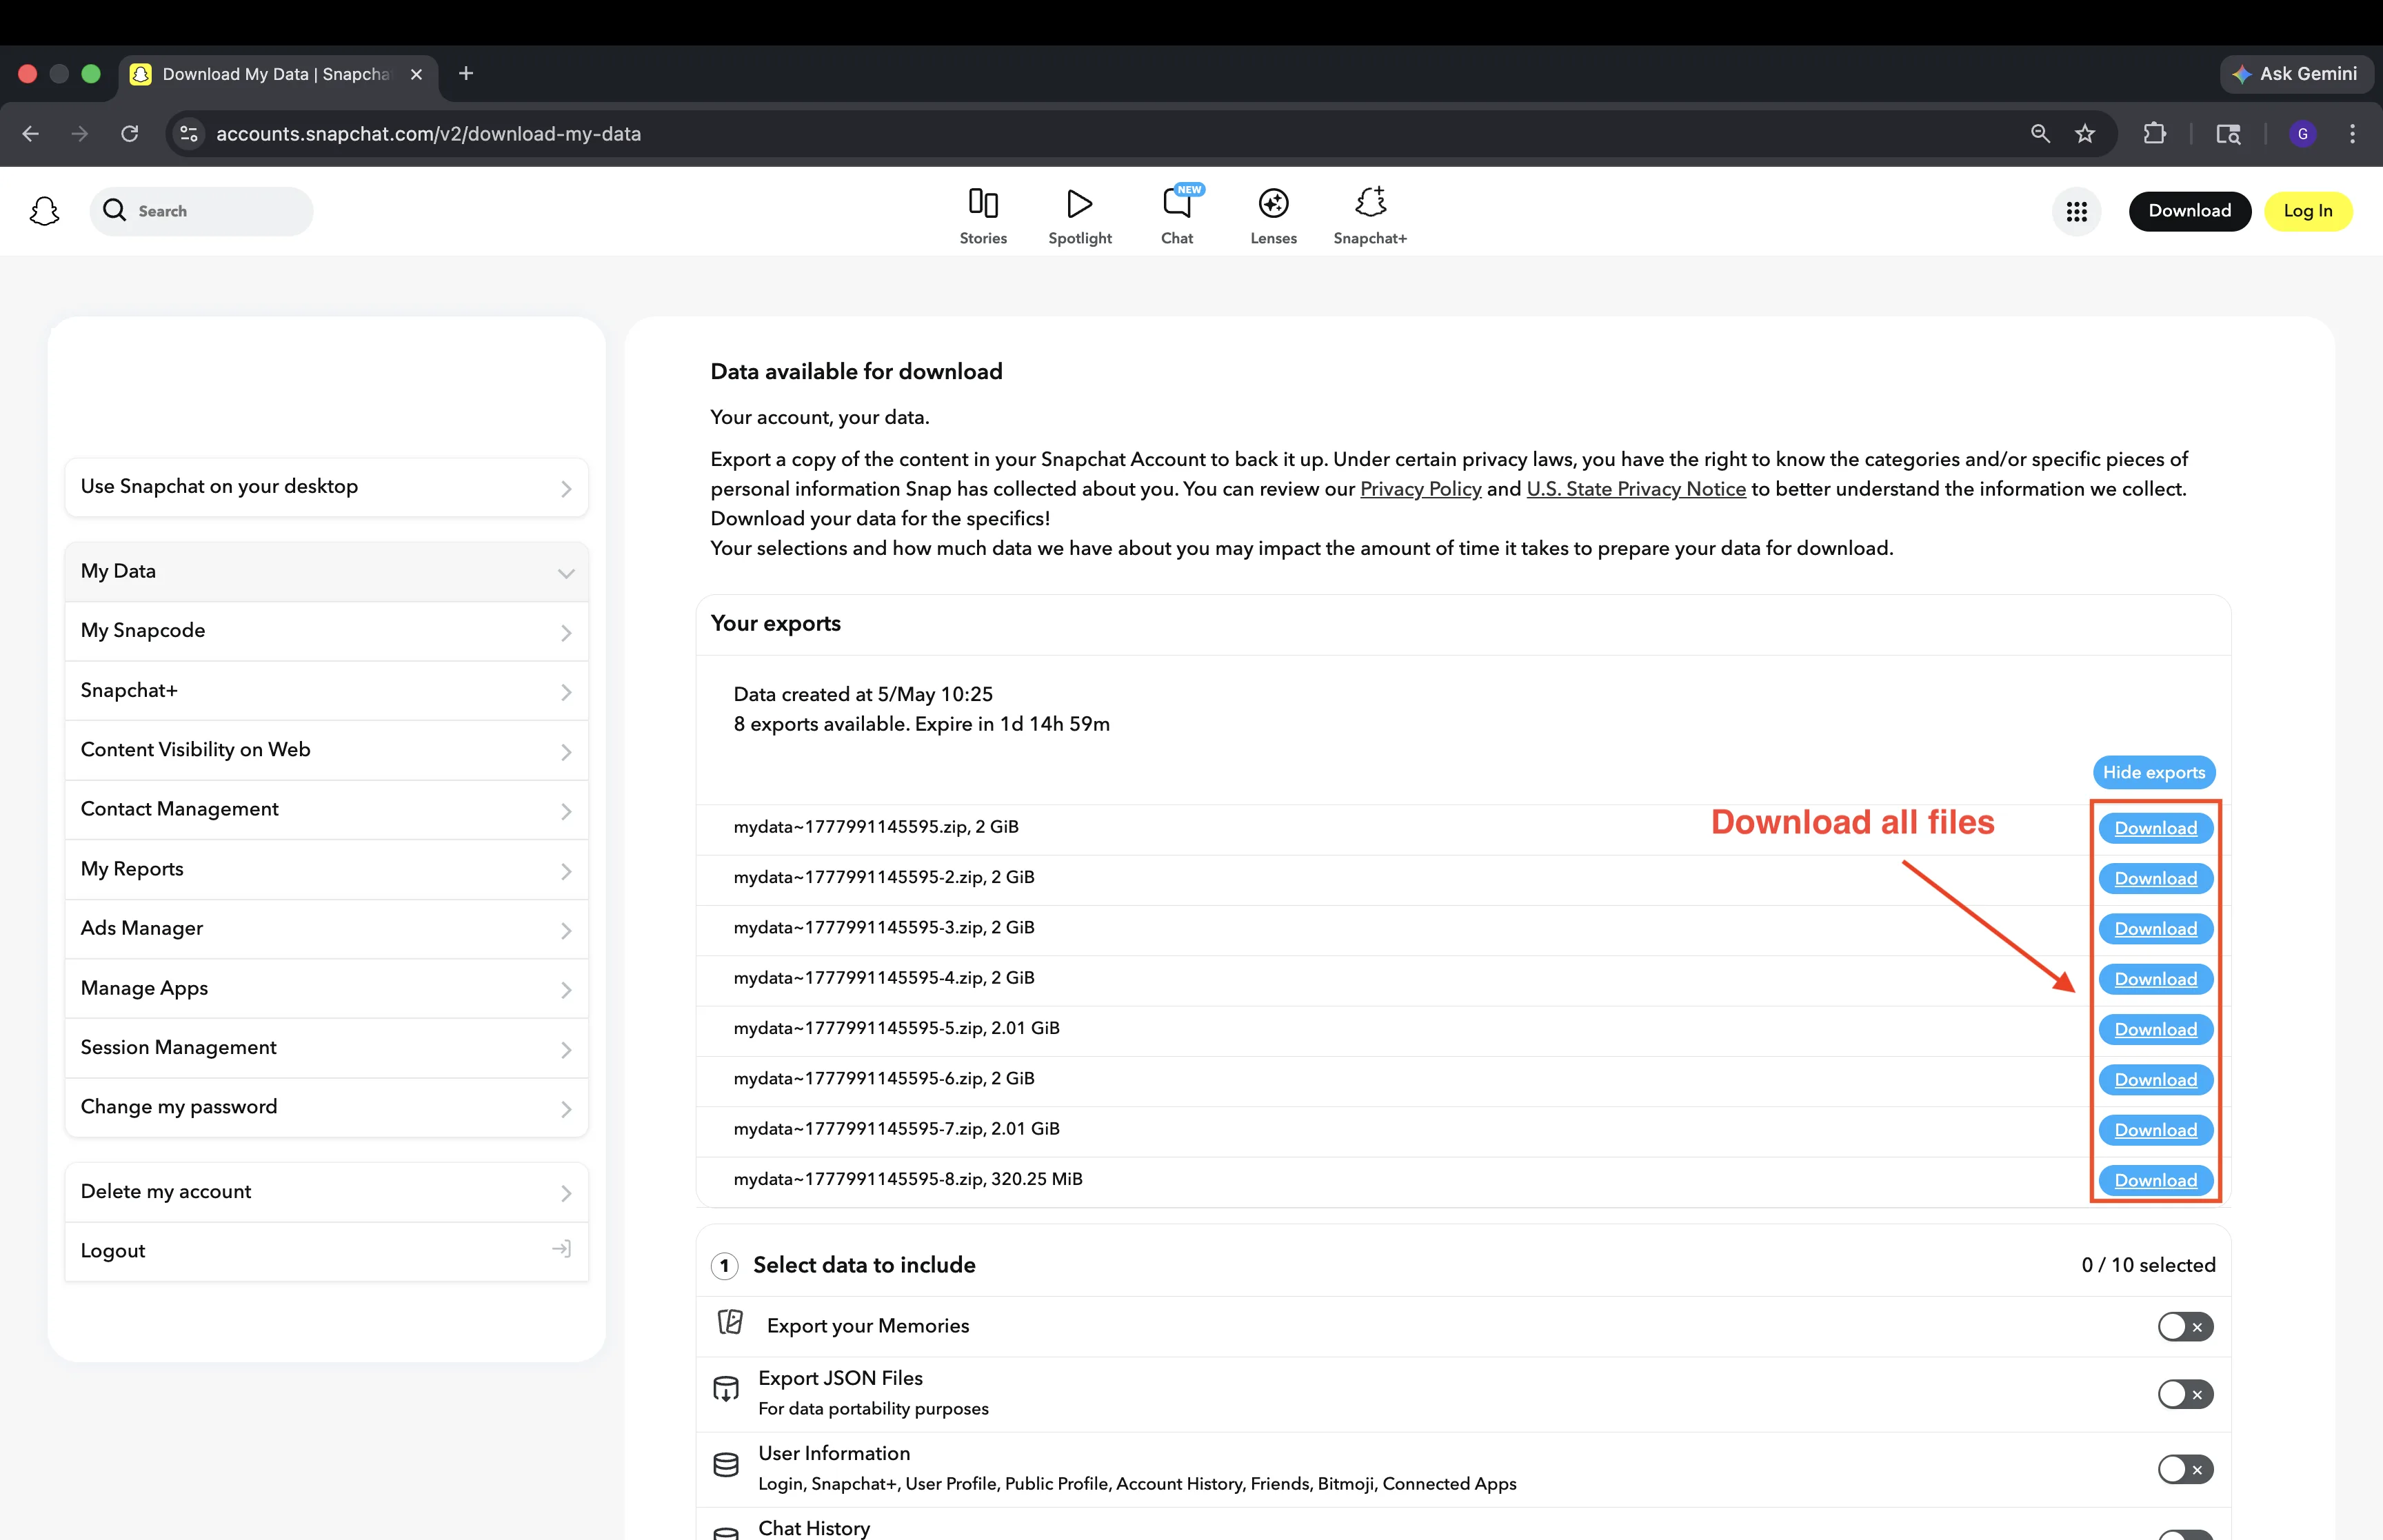
Task: Click the 'Your exports' heading
Action: pos(775,624)
